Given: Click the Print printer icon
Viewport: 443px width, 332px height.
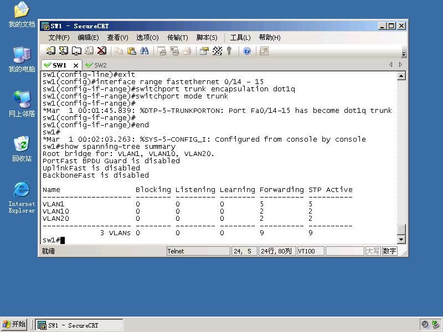Looking at the screenshot, I should pos(187,51).
